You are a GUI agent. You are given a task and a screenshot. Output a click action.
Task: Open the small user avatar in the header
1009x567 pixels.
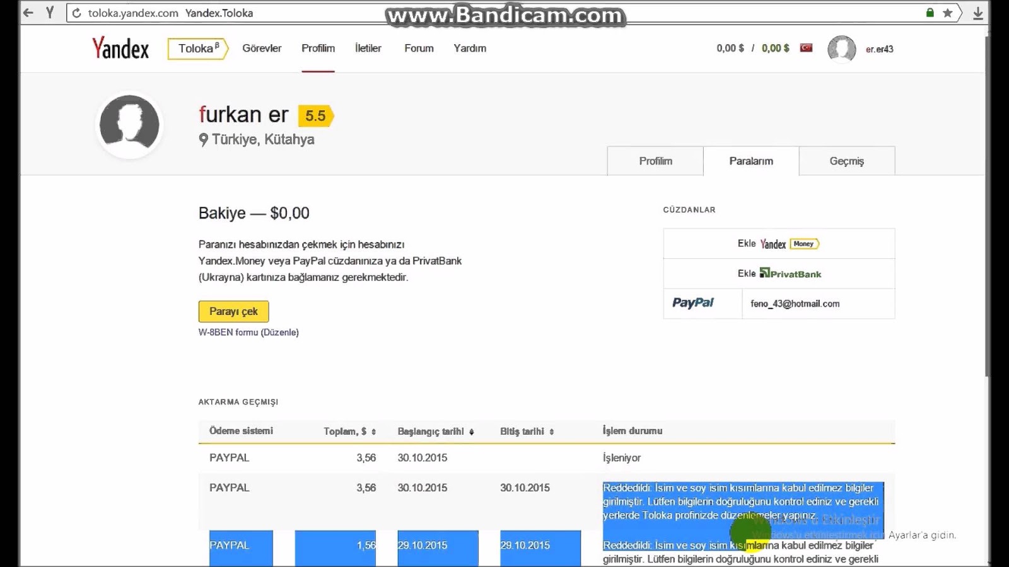coord(841,49)
